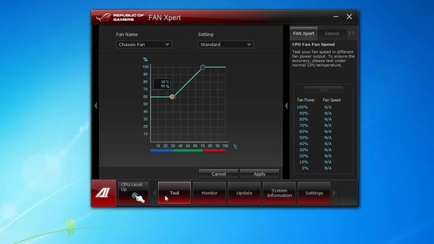Select the 60% fan curve control point
The height and width of the screenshot is (244, 434).
point(172,97)
